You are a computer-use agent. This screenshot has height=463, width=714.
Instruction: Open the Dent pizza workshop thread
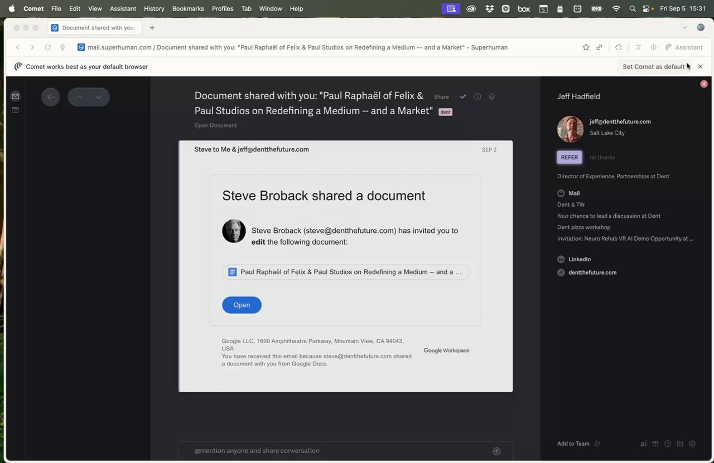(x=583, y=227)
